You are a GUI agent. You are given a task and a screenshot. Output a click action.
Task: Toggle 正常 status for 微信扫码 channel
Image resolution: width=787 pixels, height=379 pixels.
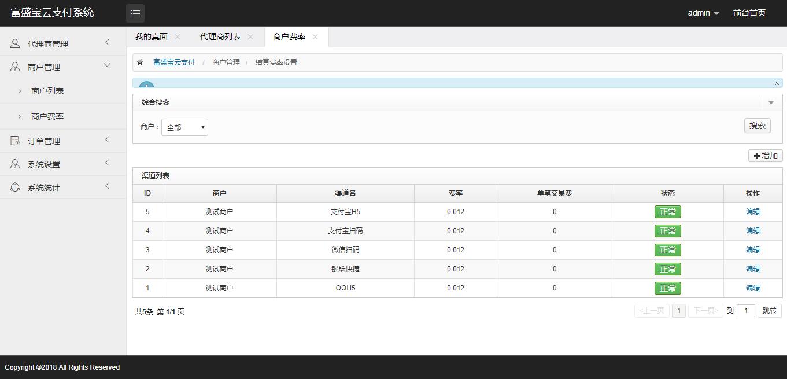coord(667,250)
